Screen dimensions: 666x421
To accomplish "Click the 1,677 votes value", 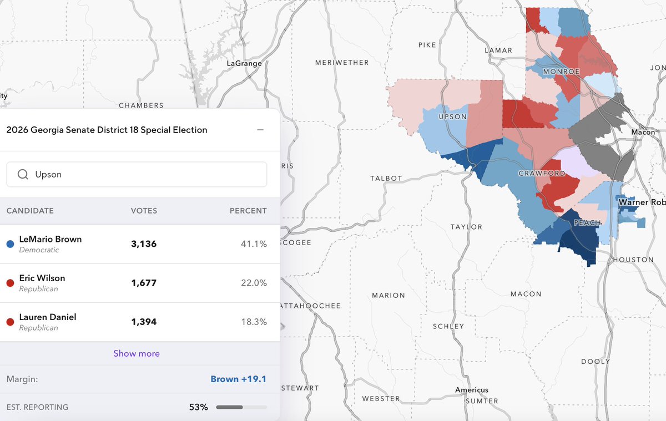I will pos(144,283).
